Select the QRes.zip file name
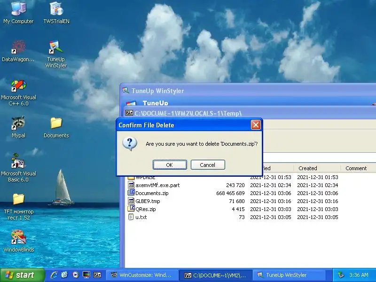Image resolution: width=376 pixels, height=282 pixels. tap(146, 209)
